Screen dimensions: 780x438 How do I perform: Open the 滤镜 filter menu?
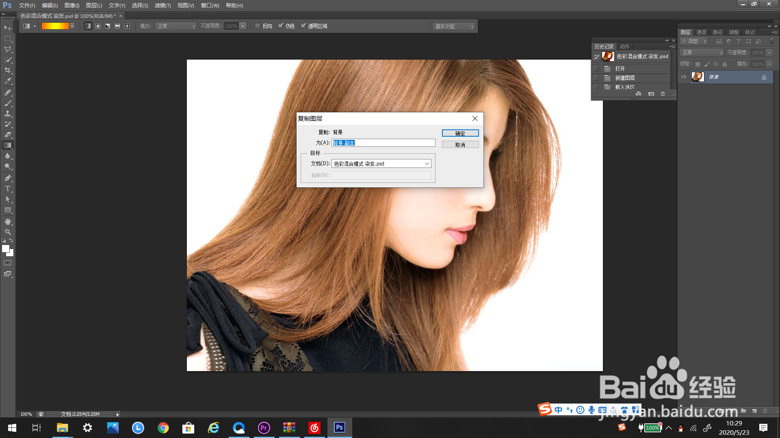162,5
